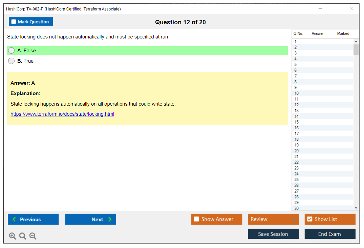Viewport: 364px width, 248px height.
Task: Jump to question 12 in the list
Action: point(297,105)
